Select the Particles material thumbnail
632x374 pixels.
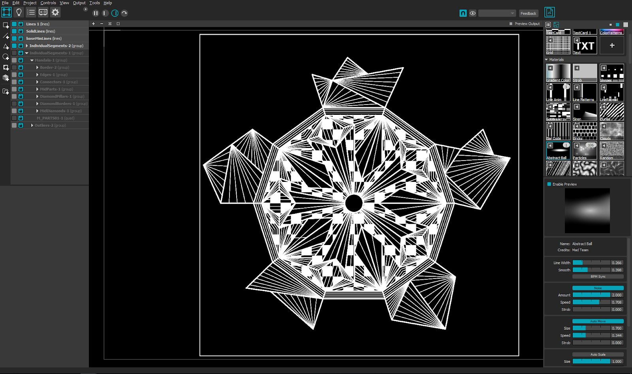(585, 150)
